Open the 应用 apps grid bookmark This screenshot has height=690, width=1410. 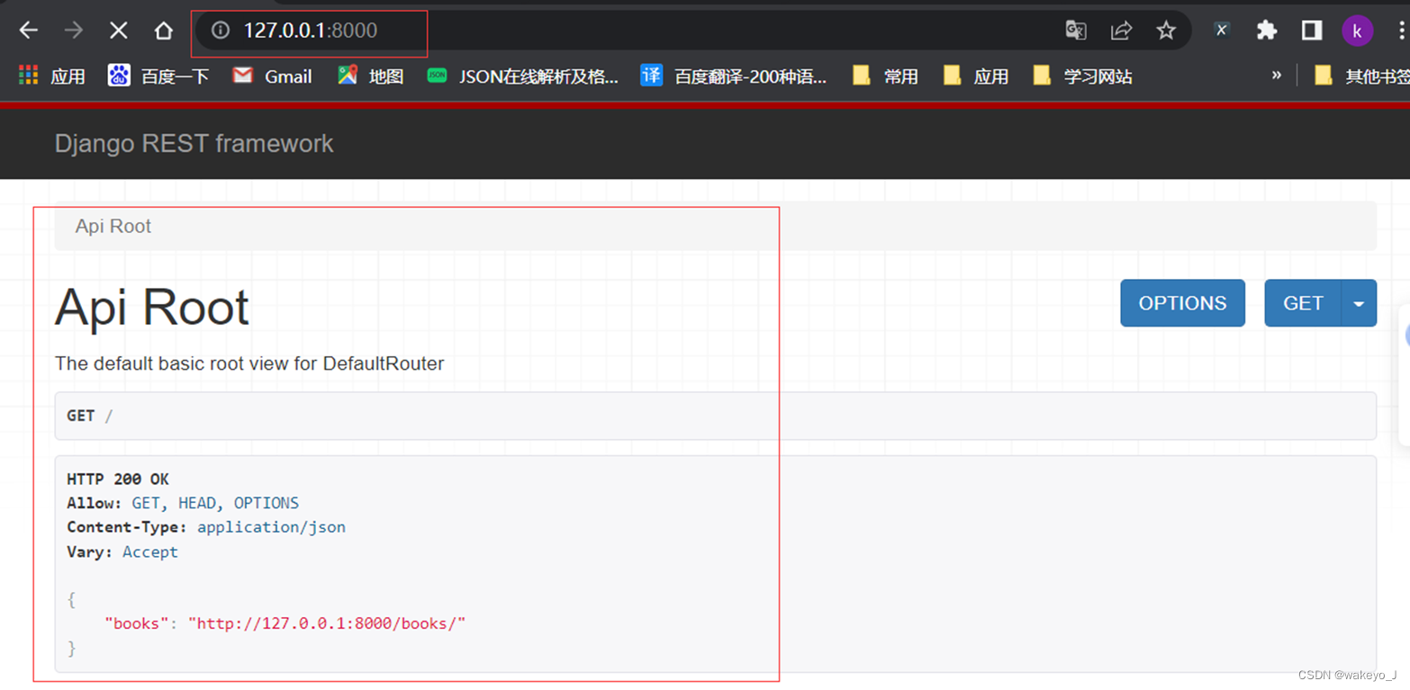52,76
